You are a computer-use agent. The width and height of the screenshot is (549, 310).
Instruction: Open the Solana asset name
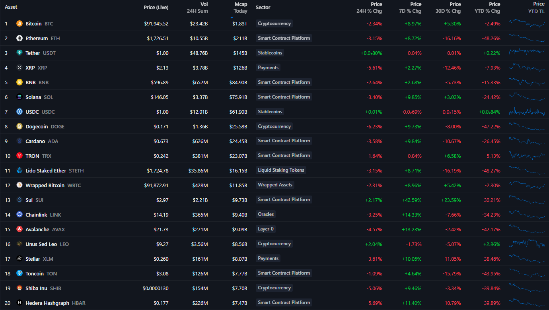[33, 97]
